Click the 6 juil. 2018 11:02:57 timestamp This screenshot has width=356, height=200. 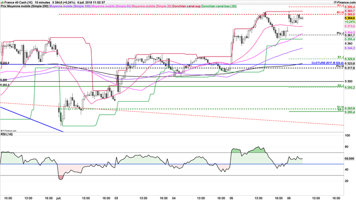pos(91,3)
